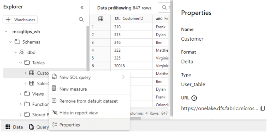The width and height of the screenshot is (267, 132).
Task: Click the URL info circle icon
Action: click(194, 98)
